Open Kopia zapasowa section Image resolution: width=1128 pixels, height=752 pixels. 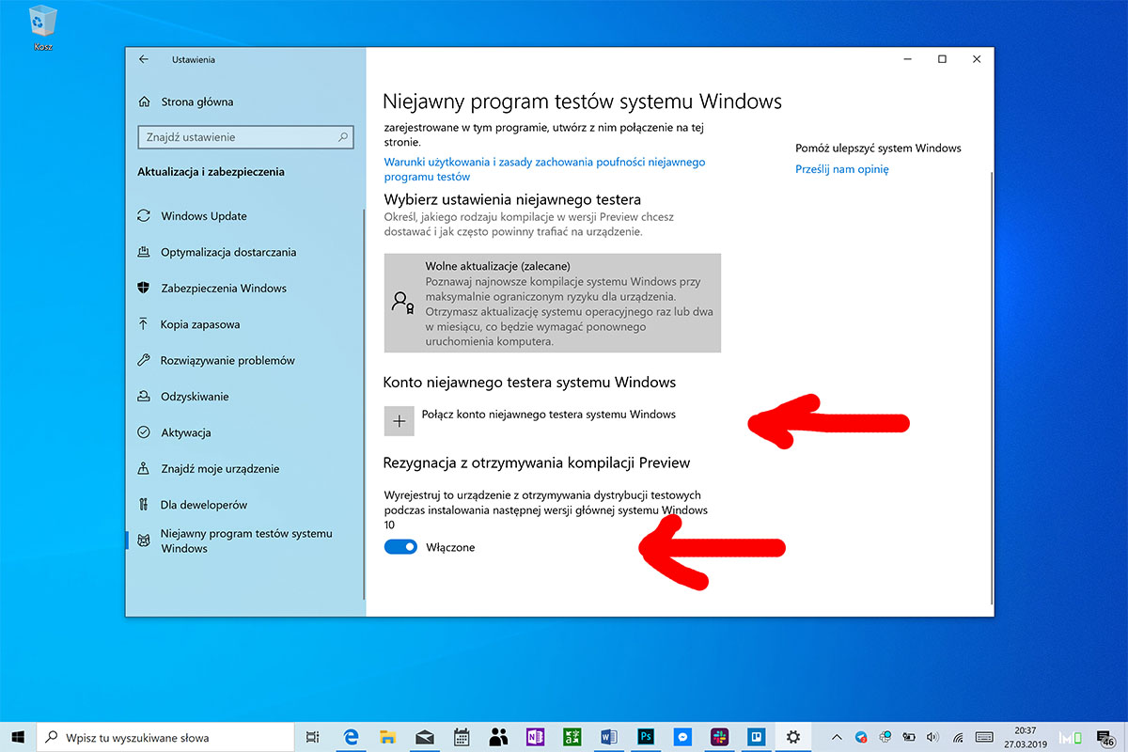pos(189,324)
